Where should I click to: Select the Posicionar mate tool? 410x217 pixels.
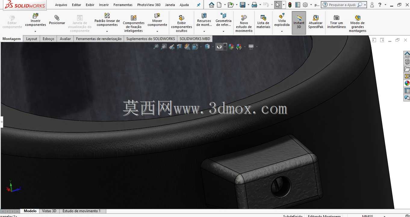(x=57, y=20)
